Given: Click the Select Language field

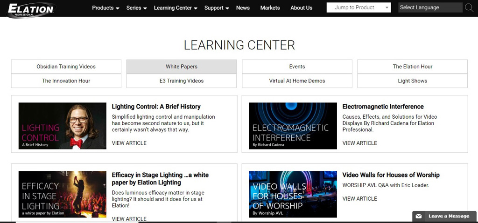Looking at the screenshot, I should tap(430, 7).
